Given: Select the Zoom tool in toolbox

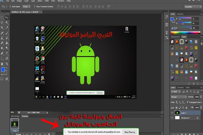Looking at the screenshot, I should pyautogui.click(x=7, y=64).
